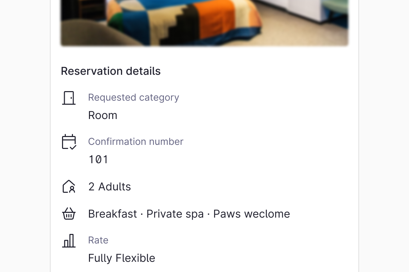The width and height of the screenshot is (409, 272).
Task: Click the Breakfast amenity text
Action: pos(112,214)
